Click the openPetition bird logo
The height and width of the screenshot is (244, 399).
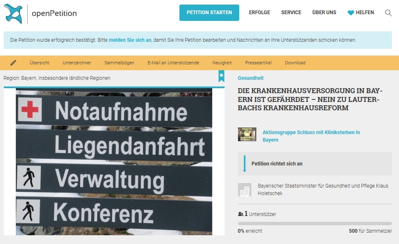(x=13, y=13)
